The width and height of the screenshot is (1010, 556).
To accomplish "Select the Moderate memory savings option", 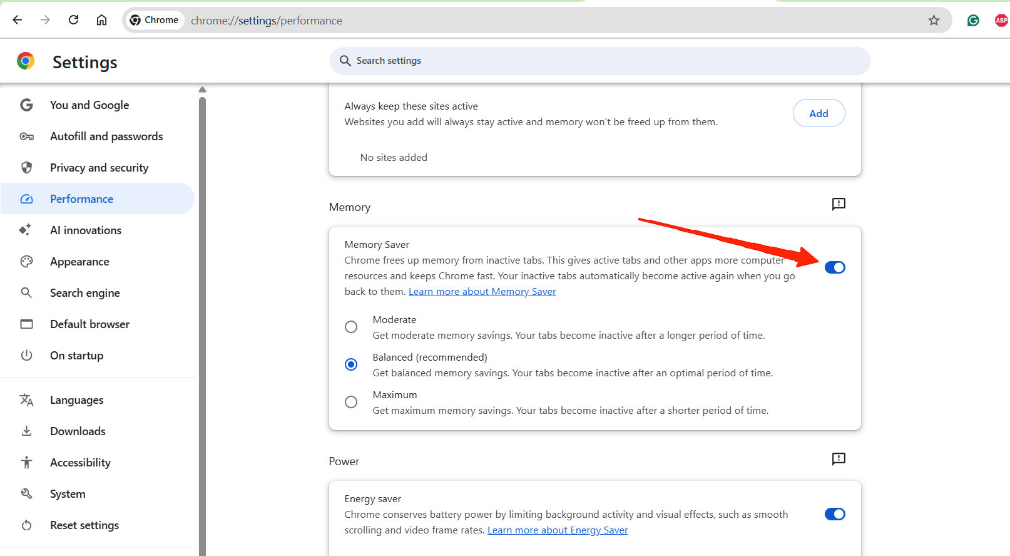I will point(351,327).
